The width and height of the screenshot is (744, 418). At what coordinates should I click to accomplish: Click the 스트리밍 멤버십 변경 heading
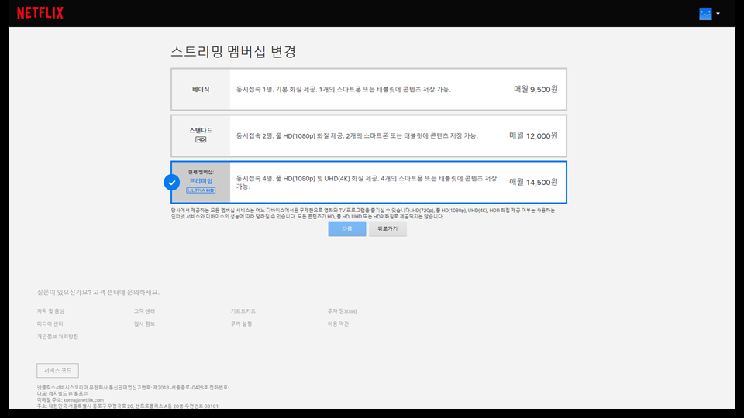tap(233, 51)
